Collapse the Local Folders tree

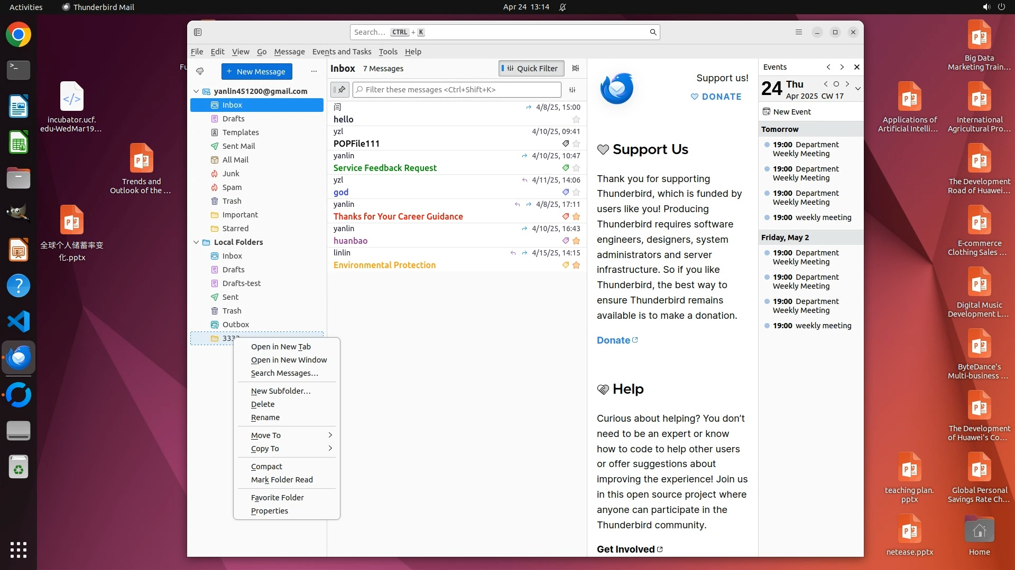coord(196,242)
